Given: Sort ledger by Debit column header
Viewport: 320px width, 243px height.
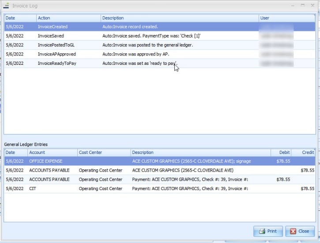Looking at the screenshot, I should 281,152.
